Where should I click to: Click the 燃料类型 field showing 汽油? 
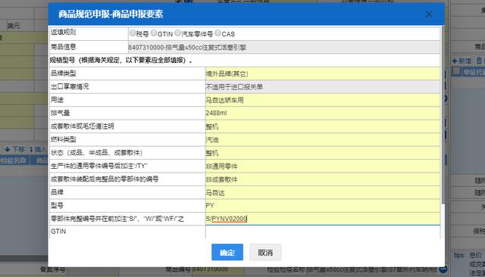point(323,139)
